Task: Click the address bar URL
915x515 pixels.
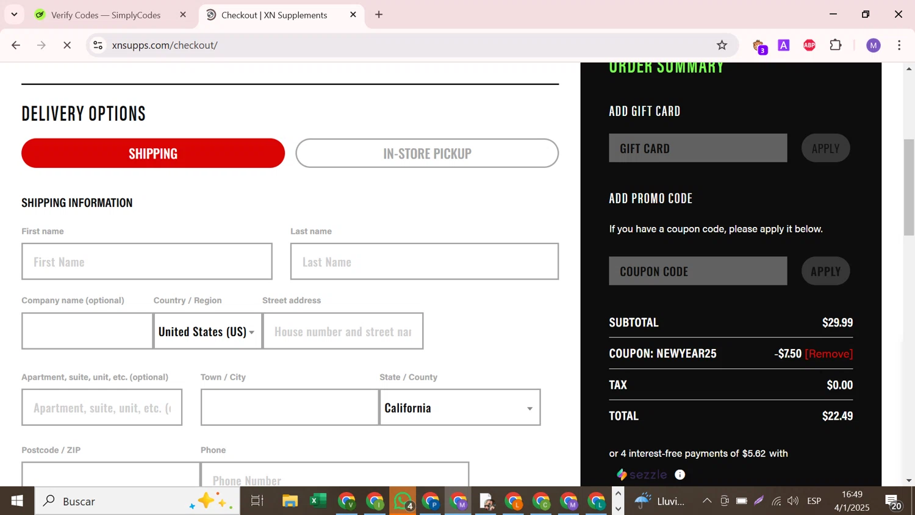Action: pos(165,45)
